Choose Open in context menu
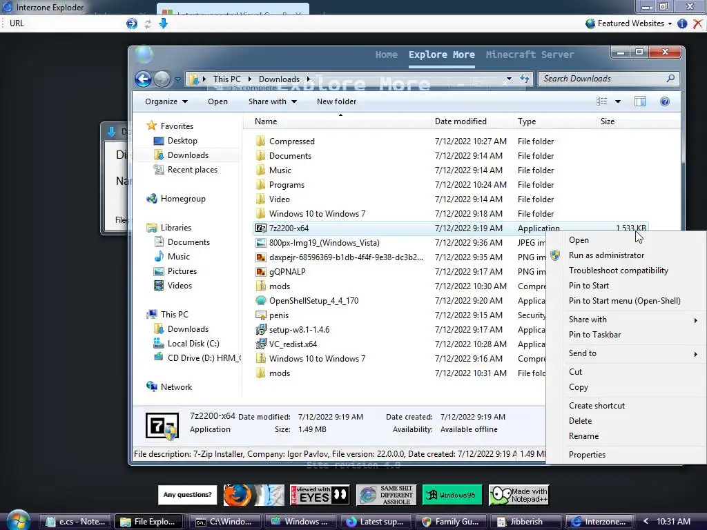The width and height of the screenshot is (707, 530). click(x=626, y=240)
